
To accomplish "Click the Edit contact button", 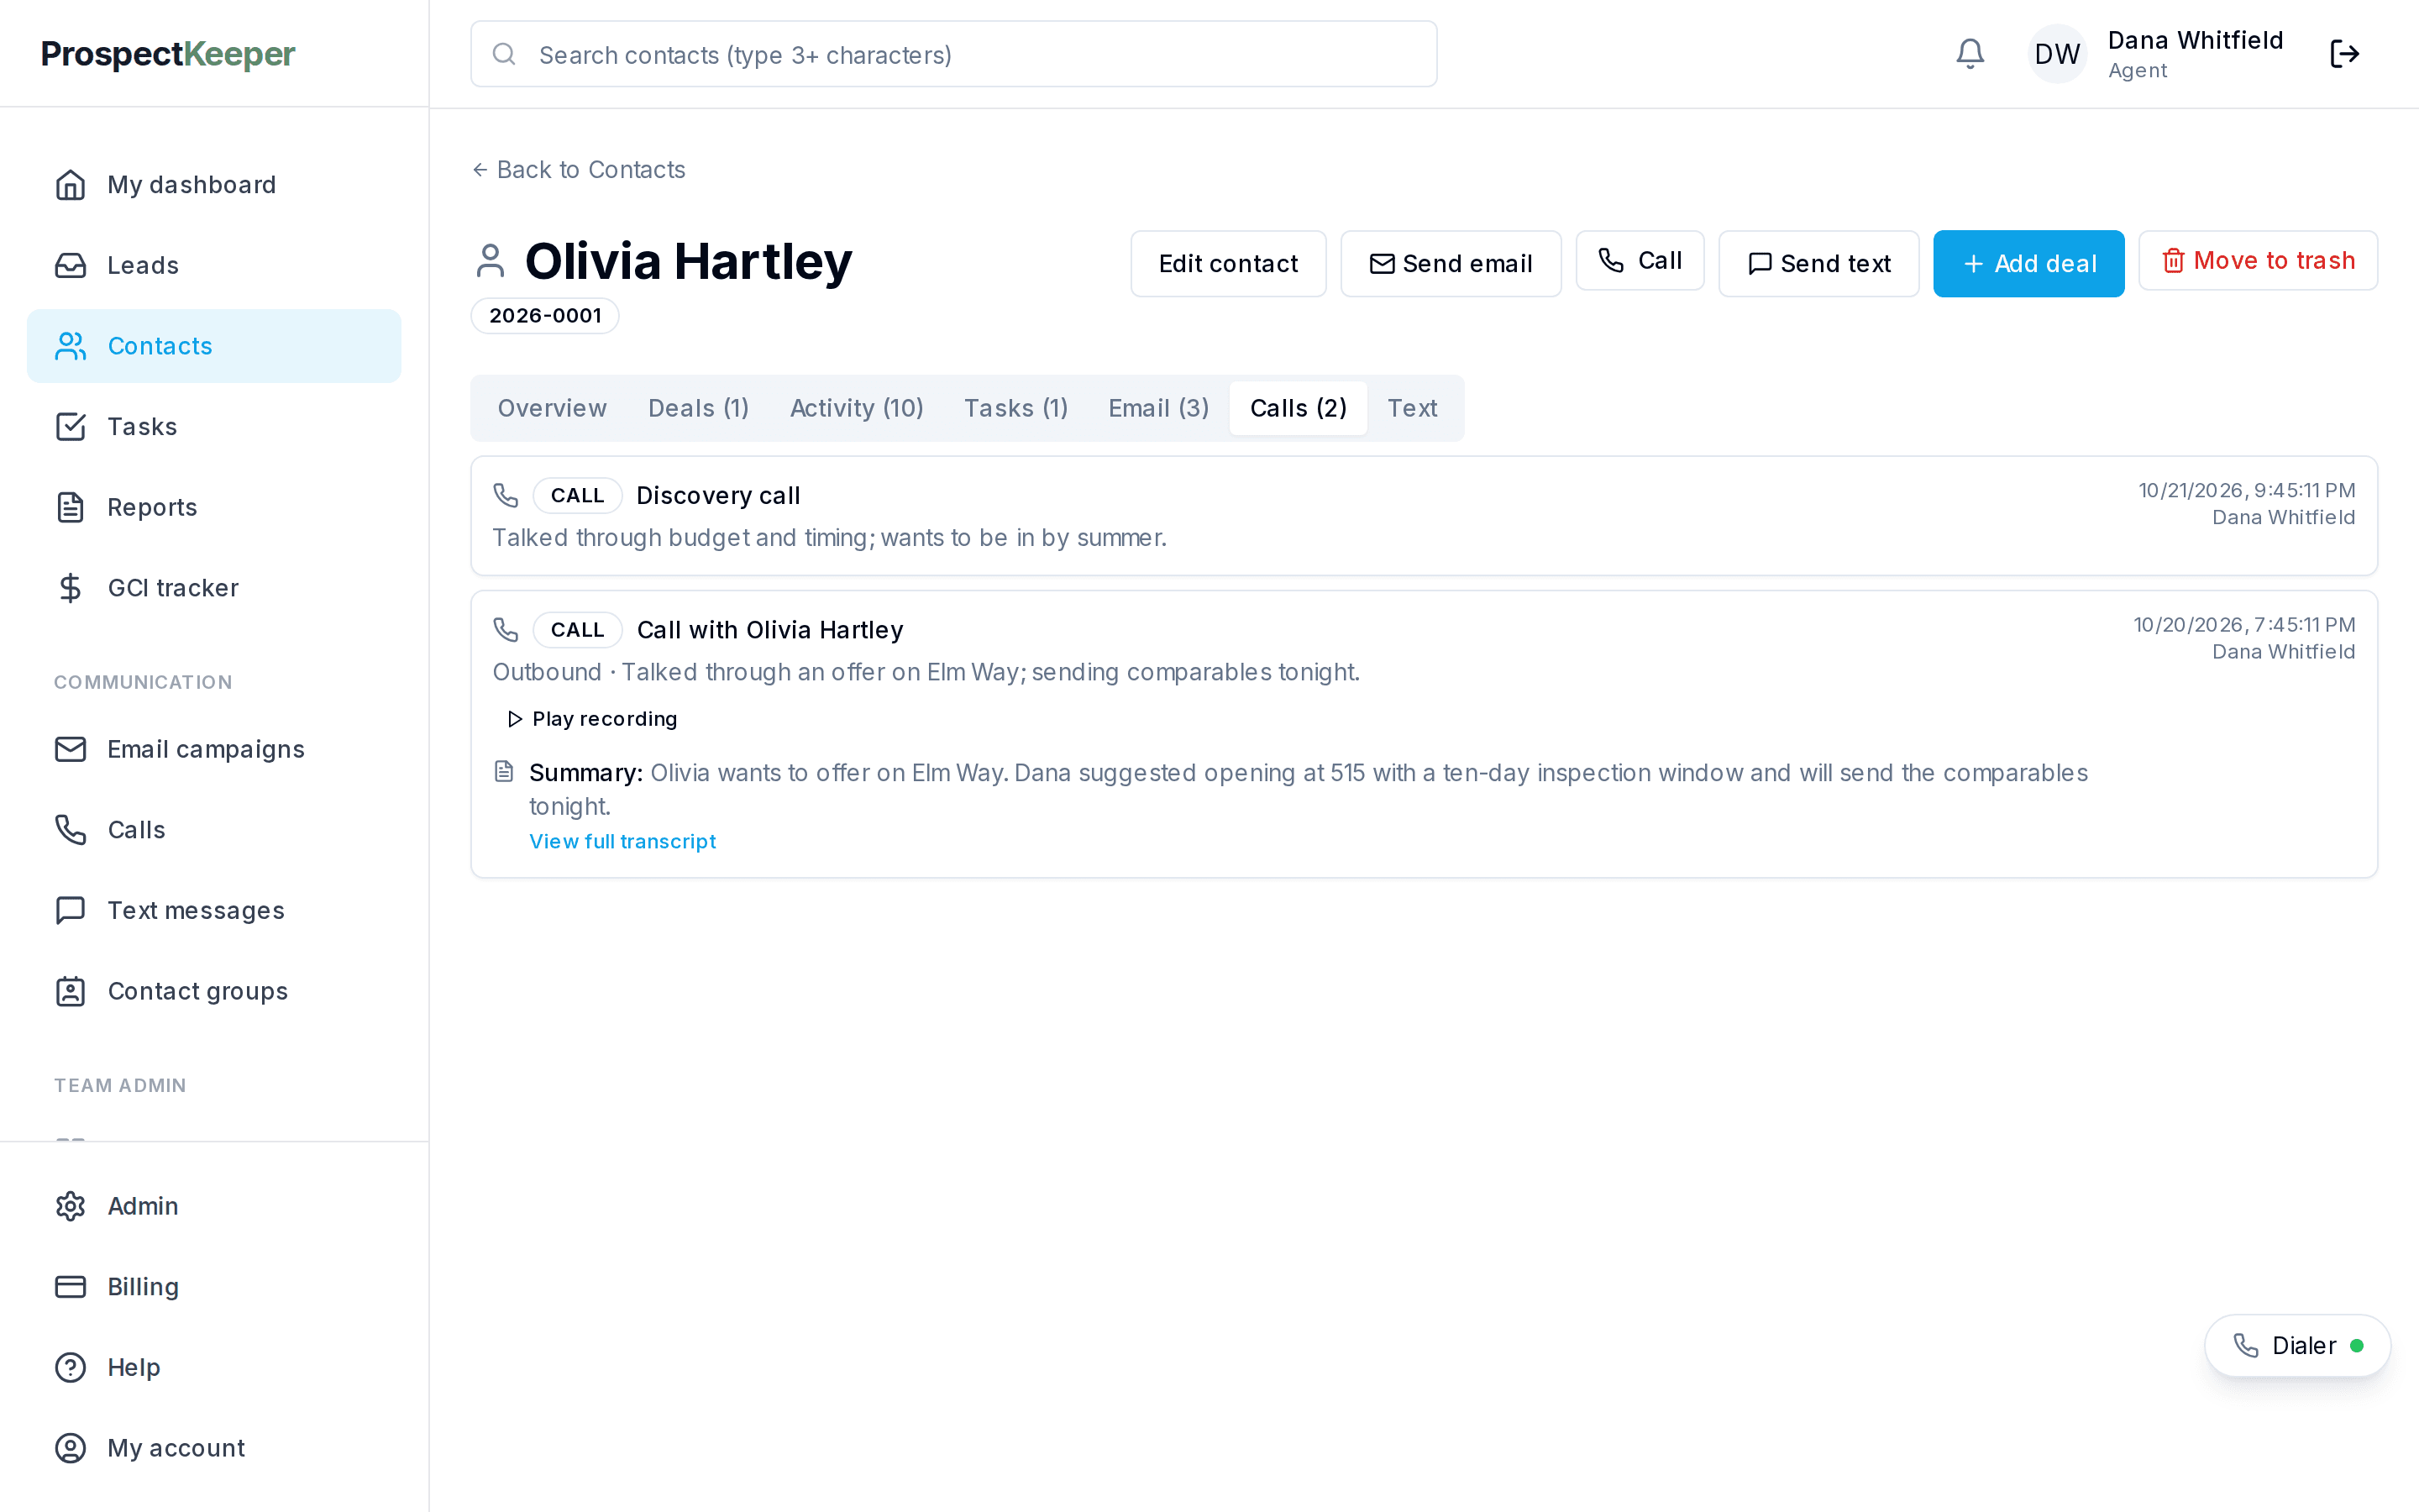I will tap(1229, 264).
